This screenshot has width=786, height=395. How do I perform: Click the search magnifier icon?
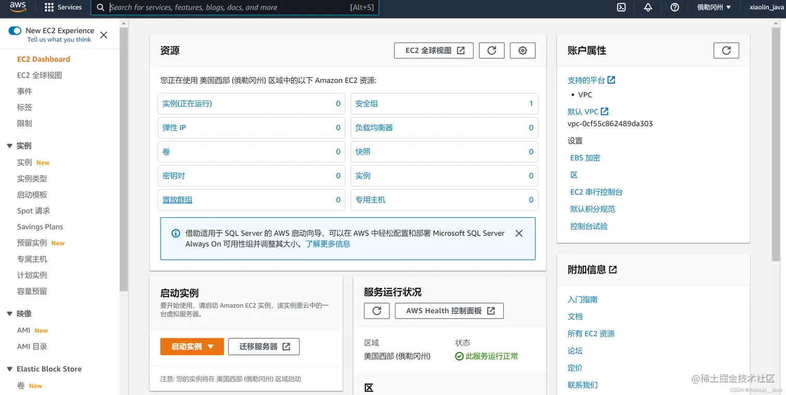click(x=101, y=7)
